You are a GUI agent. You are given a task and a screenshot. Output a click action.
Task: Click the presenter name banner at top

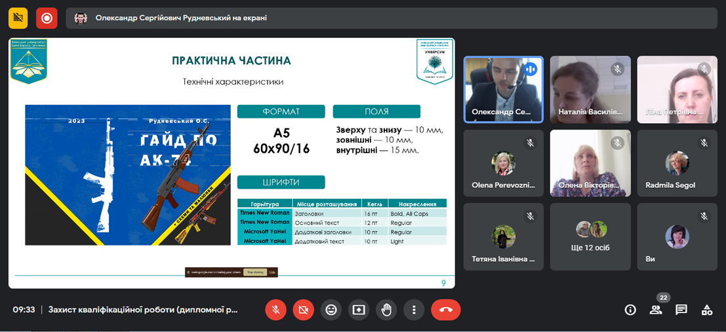click(x=393, y=18)
